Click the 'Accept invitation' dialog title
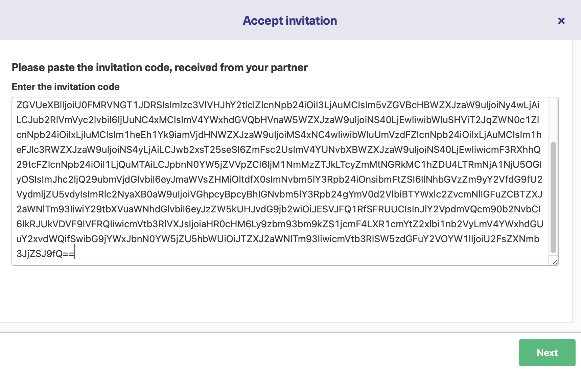This screenshot has width=581, height=372. pos(290,21)
